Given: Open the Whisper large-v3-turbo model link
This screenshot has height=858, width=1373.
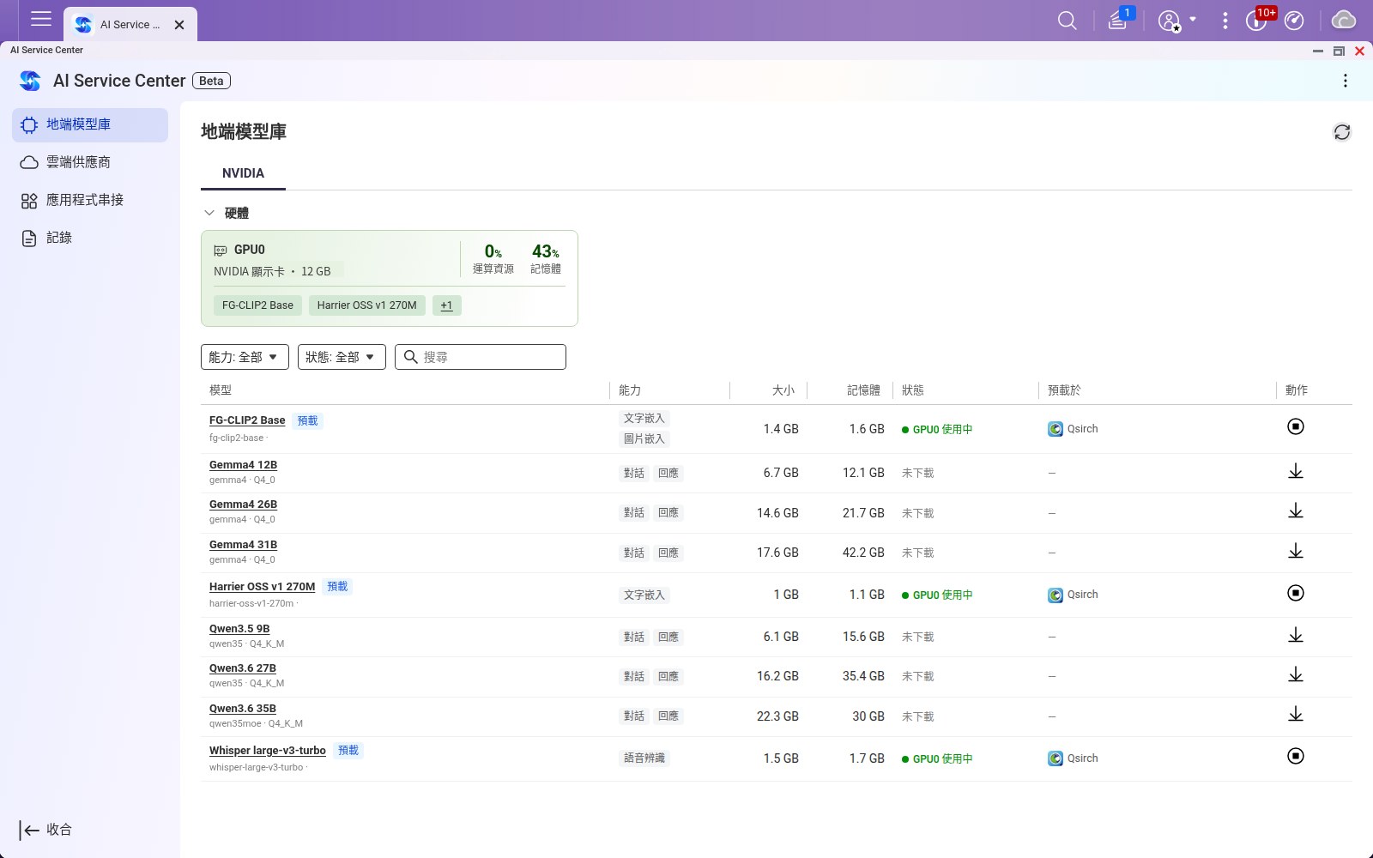Looking at the screenshot, I should click(x=268, y=751).
